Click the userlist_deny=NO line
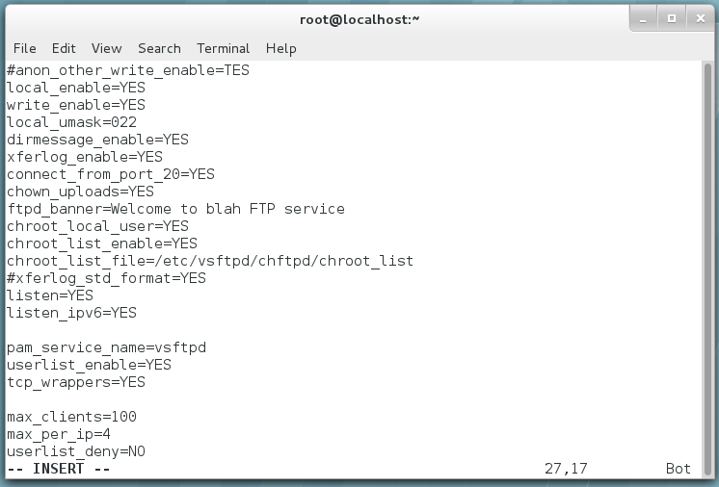 76,451
